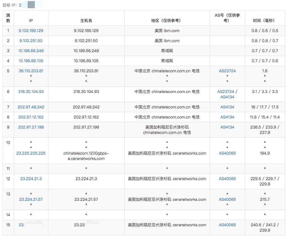Open the 202.97.48.242 IP link

[31, 107]
